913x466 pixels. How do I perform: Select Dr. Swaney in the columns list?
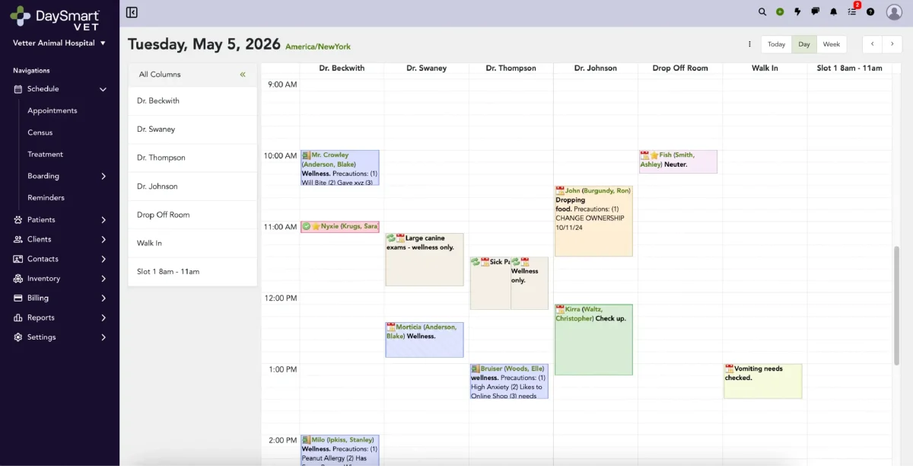[192, 129]
